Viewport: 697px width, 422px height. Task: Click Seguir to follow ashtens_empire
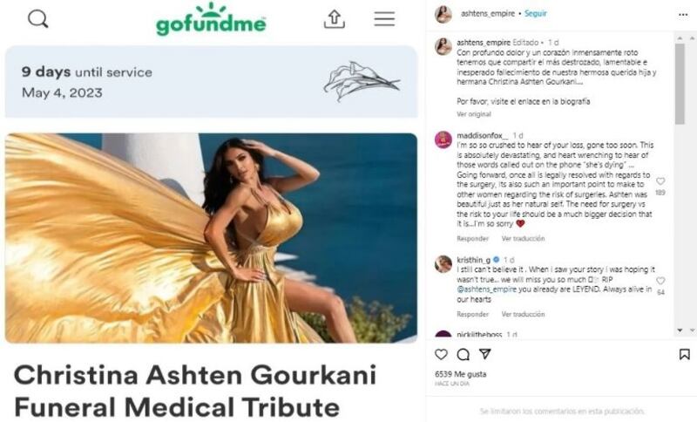536,14
